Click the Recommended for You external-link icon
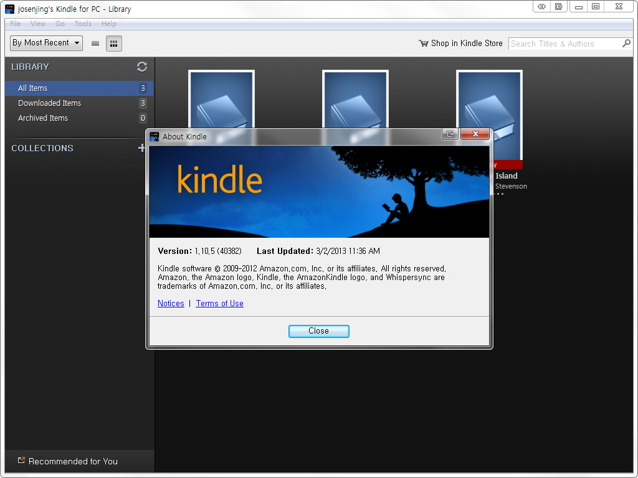Image resolution: width=638 pixels, height=478 pixels. pos(21,461)
